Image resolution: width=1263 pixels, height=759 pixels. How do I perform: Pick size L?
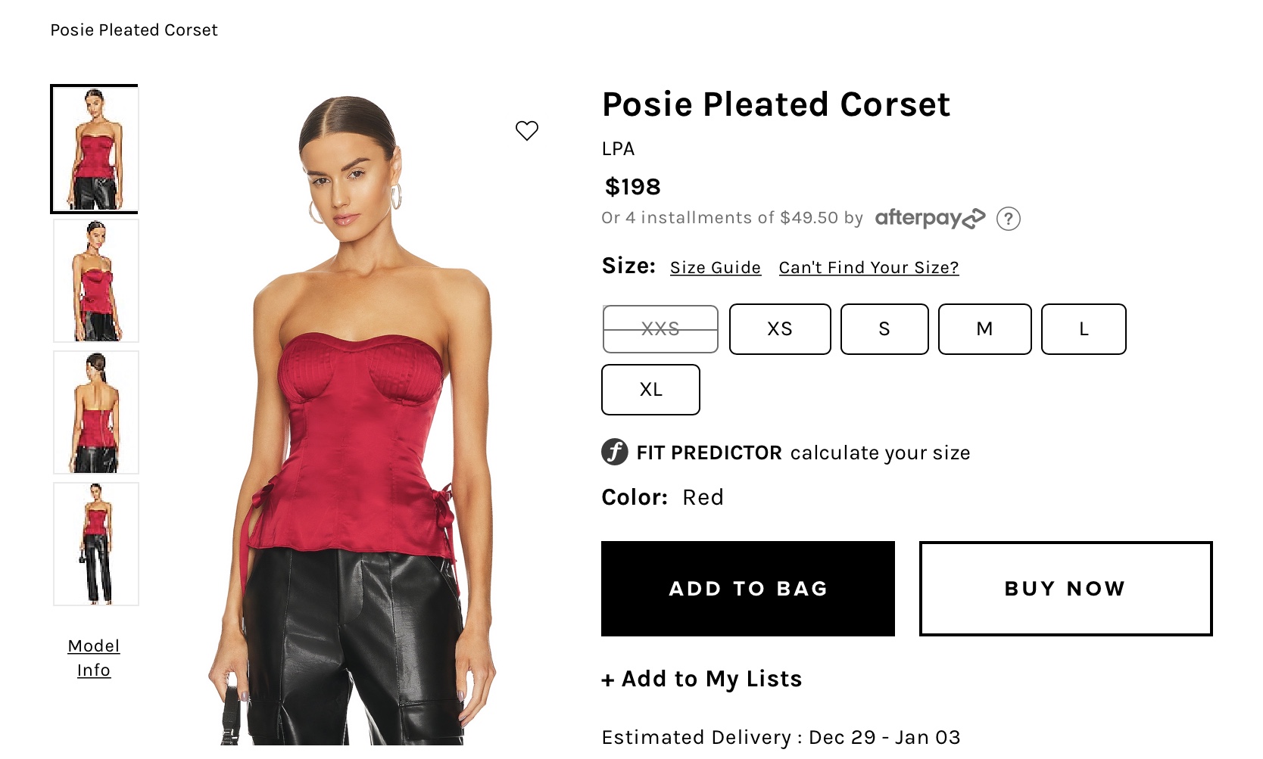click(1084, 329)
